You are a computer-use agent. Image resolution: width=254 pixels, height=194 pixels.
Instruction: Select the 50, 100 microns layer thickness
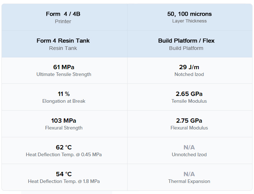point(190,14)
